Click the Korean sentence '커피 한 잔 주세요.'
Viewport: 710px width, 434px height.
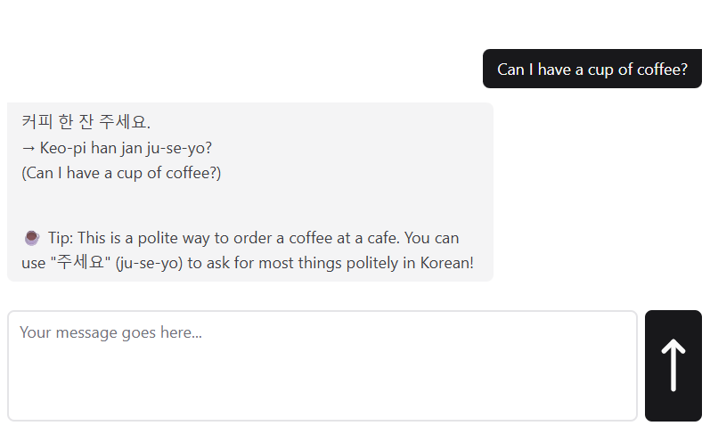click(x=86, y=121)
